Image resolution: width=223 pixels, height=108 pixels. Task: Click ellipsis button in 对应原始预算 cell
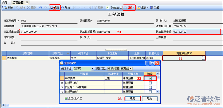pyautogui.click(x=203, y=58)
